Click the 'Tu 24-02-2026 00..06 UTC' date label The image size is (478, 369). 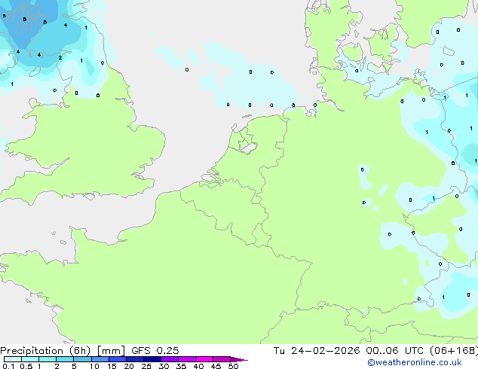tap(348, 351)
